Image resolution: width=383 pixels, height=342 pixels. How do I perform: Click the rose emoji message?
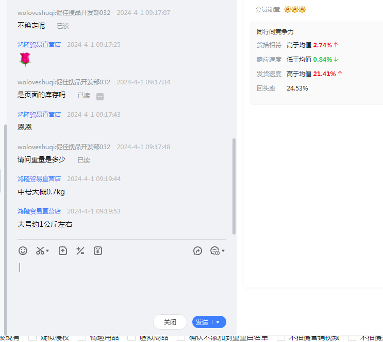tap(25, 60)
